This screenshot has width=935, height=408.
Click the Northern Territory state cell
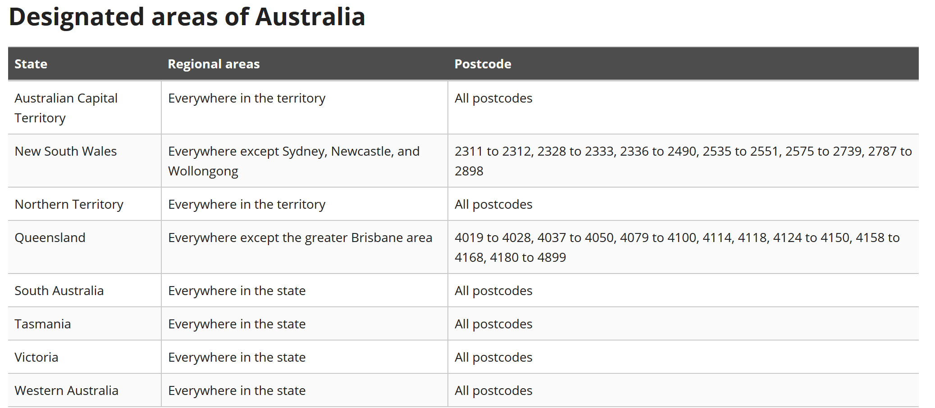pos(68,204)
